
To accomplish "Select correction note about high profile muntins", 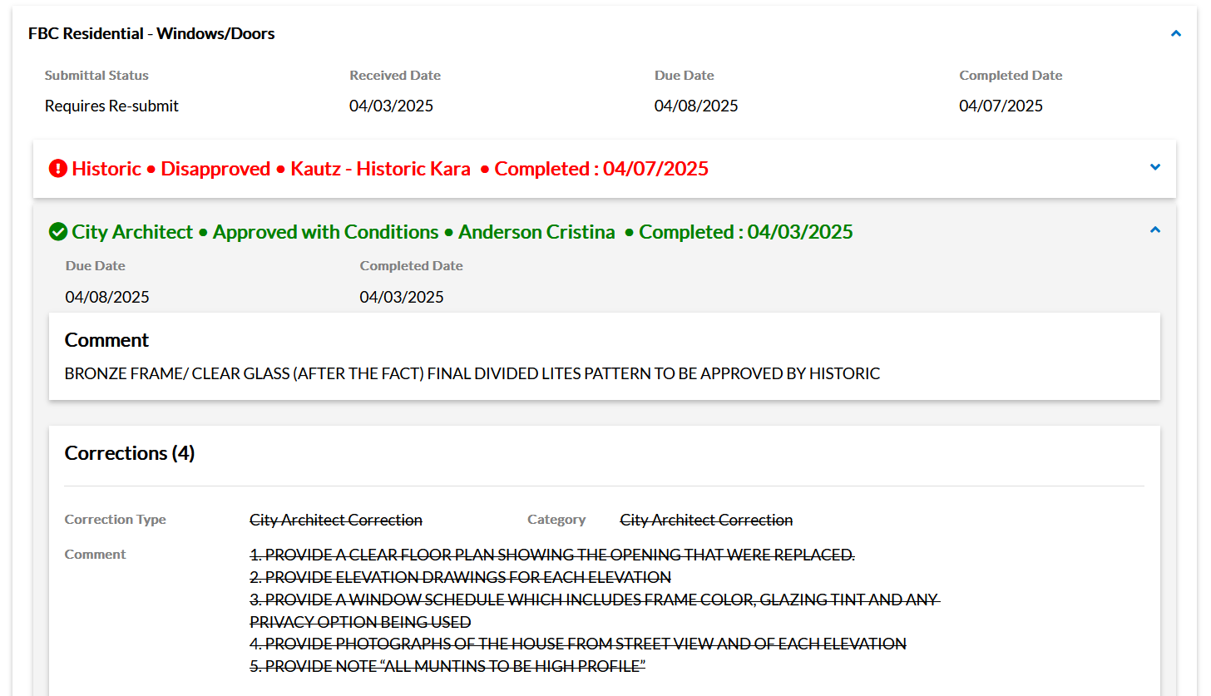I will (447, 666).
